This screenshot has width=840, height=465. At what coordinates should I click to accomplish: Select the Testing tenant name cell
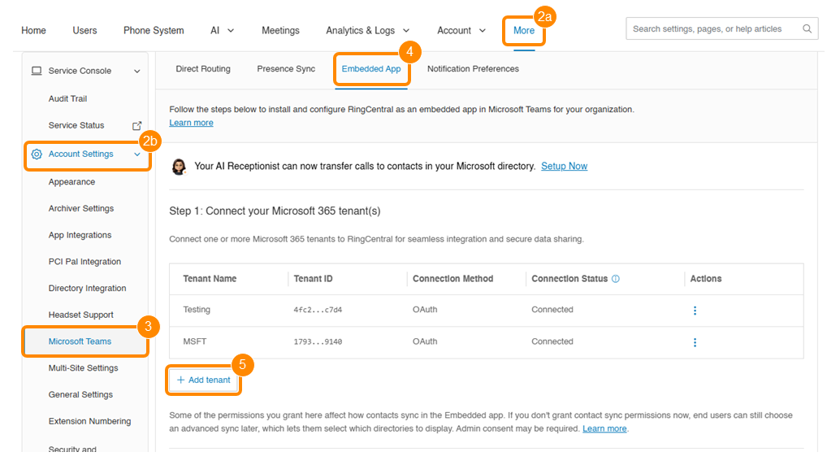pyautogui.click(x=197, y=310)
